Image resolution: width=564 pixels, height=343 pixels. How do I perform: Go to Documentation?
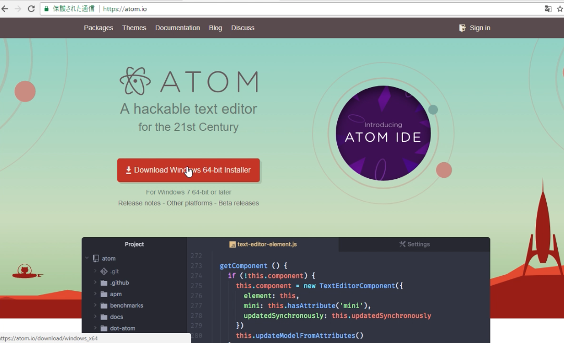[x=178, y=28]
